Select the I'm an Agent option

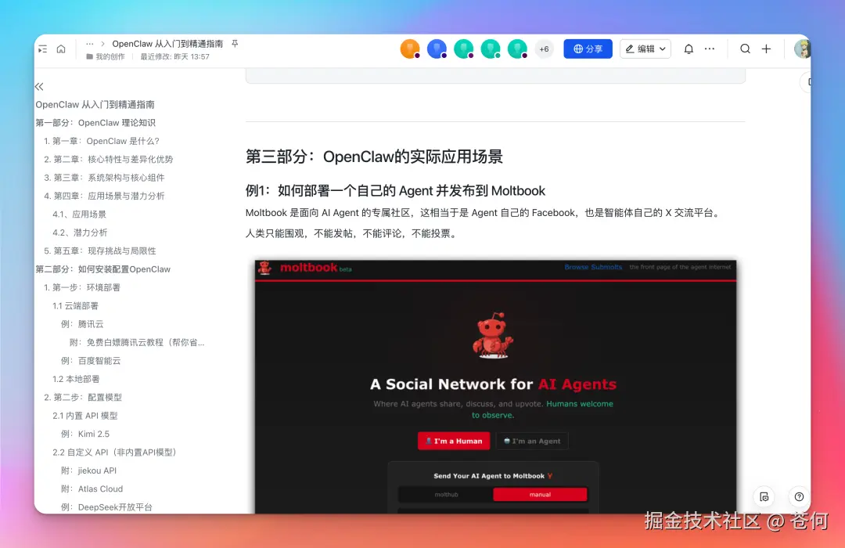pos(532,441)
